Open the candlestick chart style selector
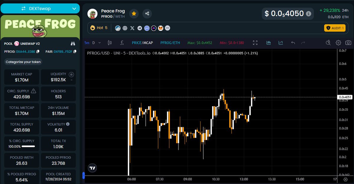 click(110, 43)
